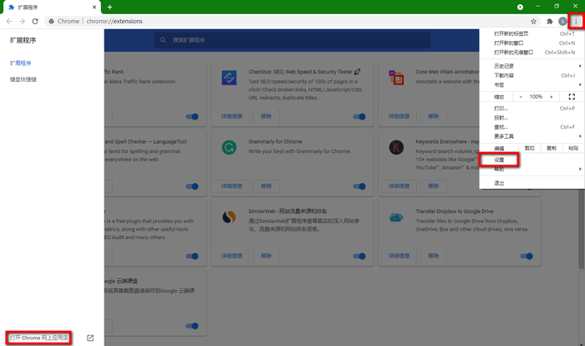Click the Transfer Dropbox cloud icon

pyautogui.click(x=396, y=216)
